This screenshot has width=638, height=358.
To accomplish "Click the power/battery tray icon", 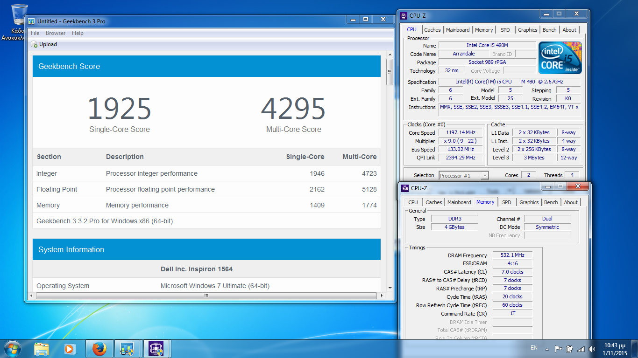I will tap(569, 349).
